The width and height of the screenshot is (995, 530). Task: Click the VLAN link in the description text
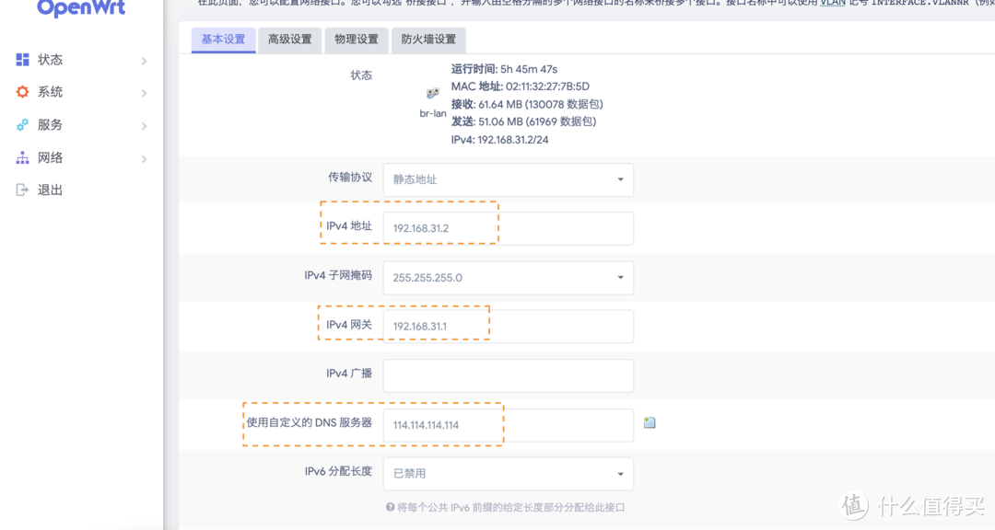tap(832, 3)
